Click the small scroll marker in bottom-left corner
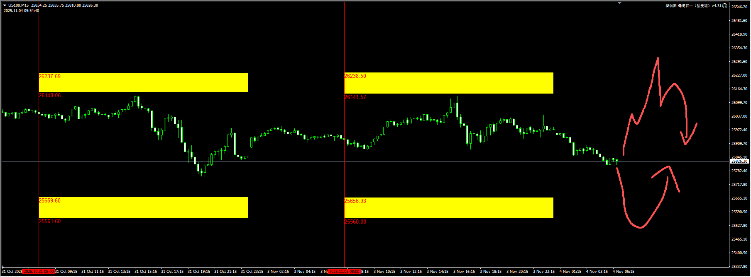 (3, 267)
